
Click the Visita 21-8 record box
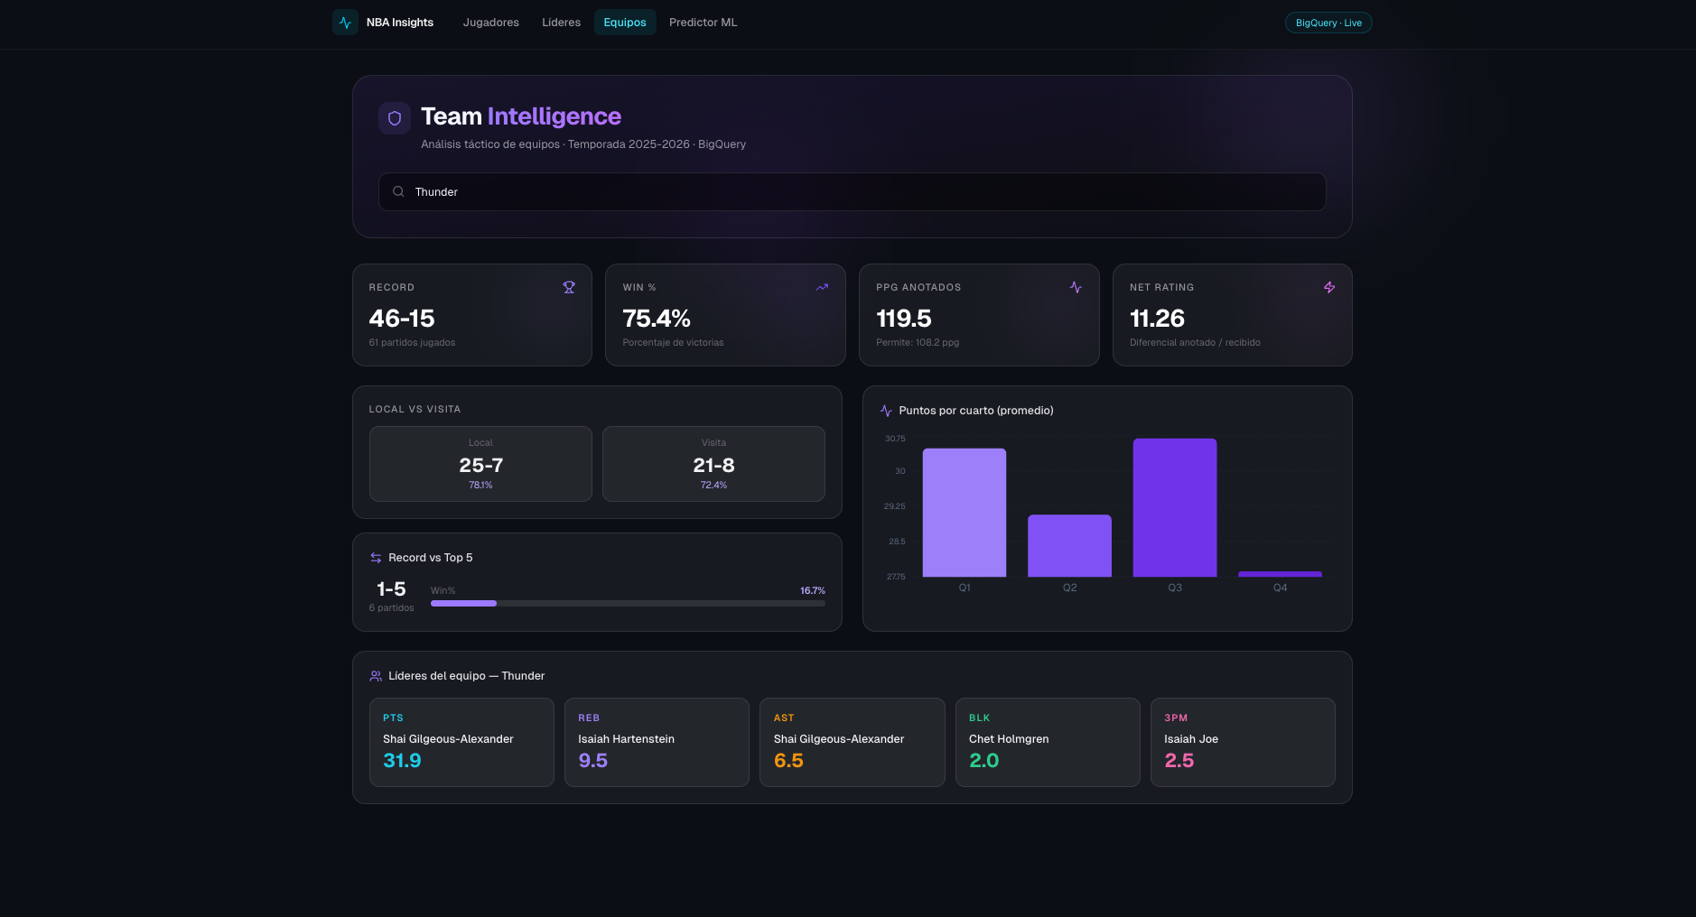(713, 464)
